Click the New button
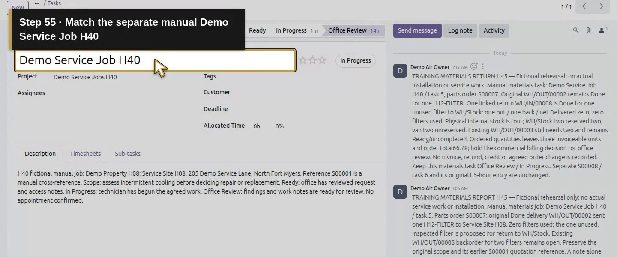Image resolution: width=617 pixels, height=257 pixels. tap(18, 7)
